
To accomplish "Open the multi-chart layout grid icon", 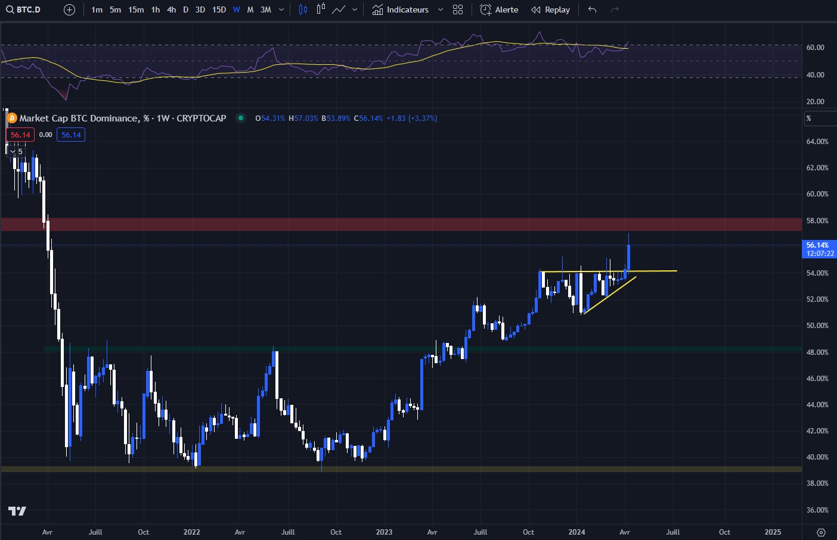I will coord(457,10).
